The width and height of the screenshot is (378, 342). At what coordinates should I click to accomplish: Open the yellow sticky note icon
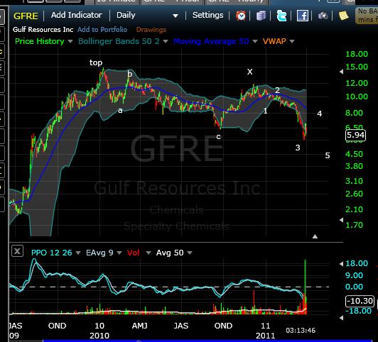point(344,16)
